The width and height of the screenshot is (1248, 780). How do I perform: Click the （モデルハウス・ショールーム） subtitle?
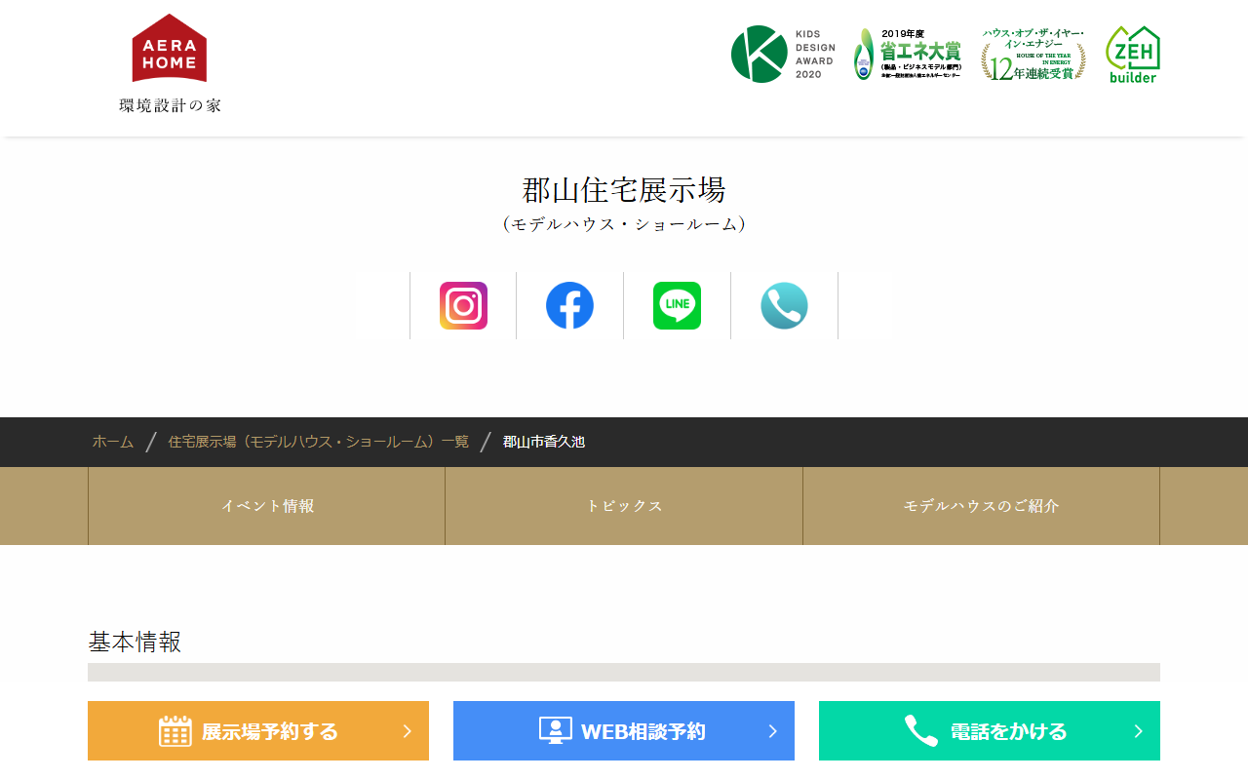(x=624, y=224)
